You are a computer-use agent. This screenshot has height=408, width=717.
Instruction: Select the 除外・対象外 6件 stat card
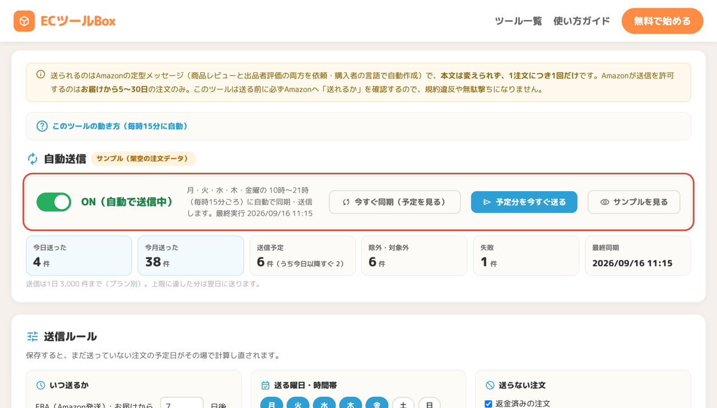[x=415, y=256]
